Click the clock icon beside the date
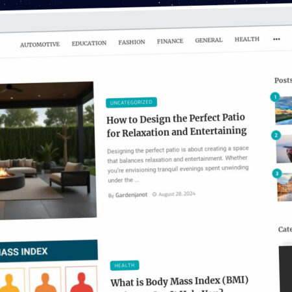Viewport: 292px width, 292px height. [x=154, y=194]
